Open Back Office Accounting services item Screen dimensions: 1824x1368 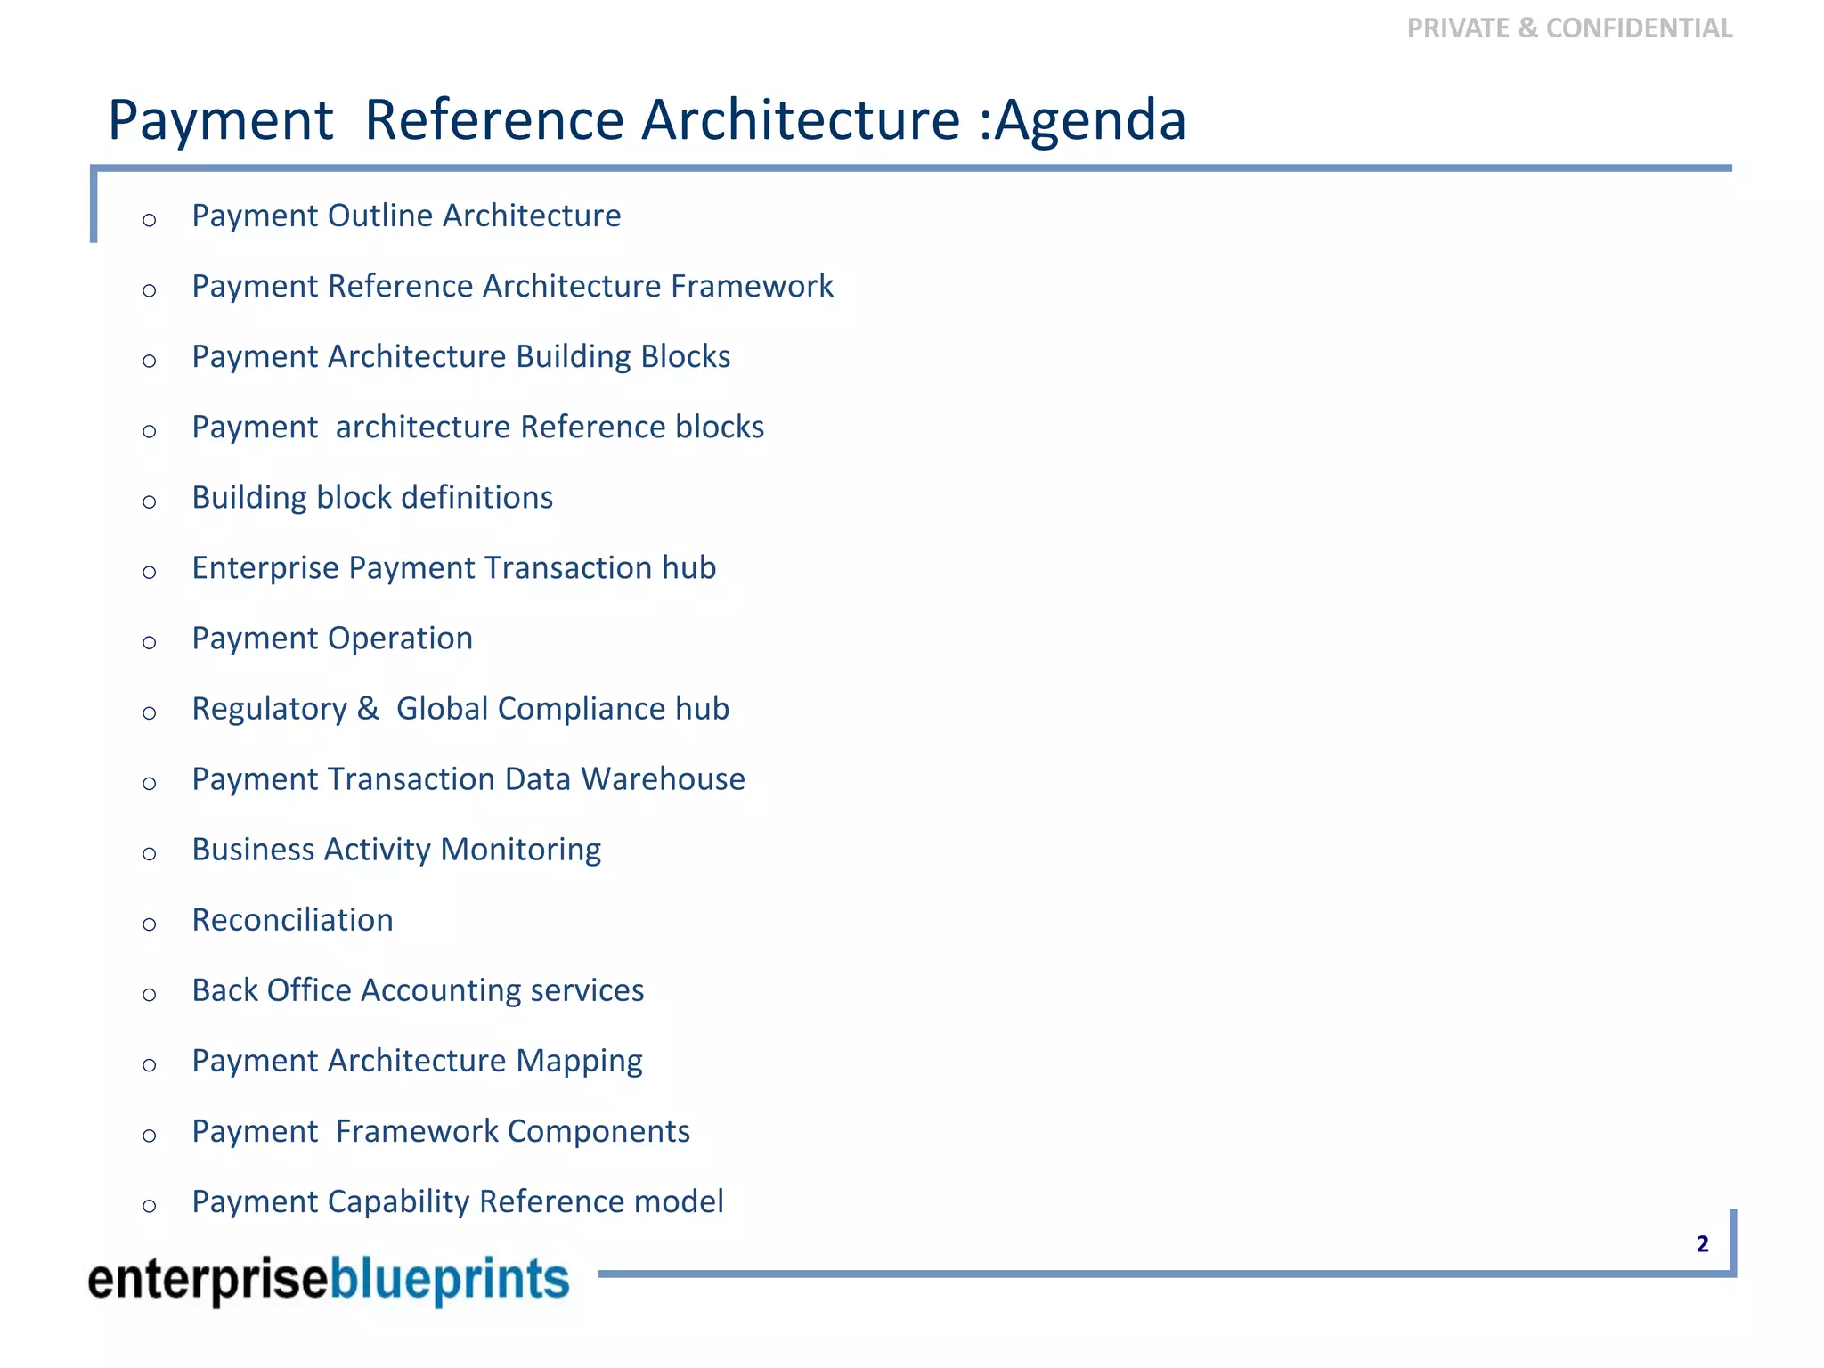tap(418, 990)
